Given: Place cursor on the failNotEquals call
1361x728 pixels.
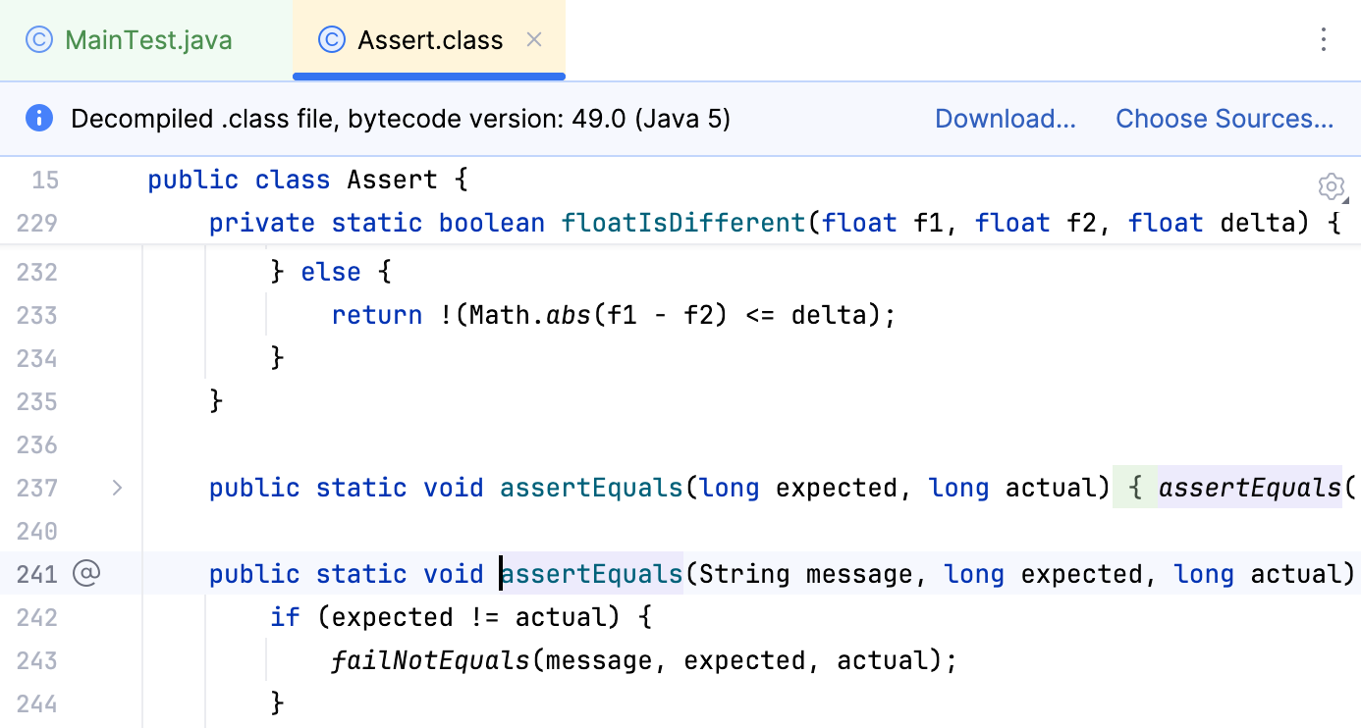Looking at the screenshot, I should pos(430,660).
